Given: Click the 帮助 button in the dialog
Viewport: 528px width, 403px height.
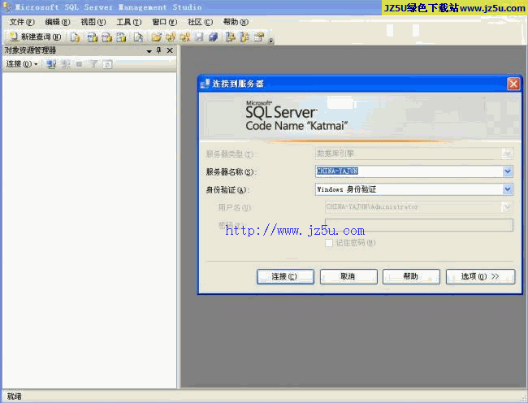Looking at the screenshot, I should [411, 277].
